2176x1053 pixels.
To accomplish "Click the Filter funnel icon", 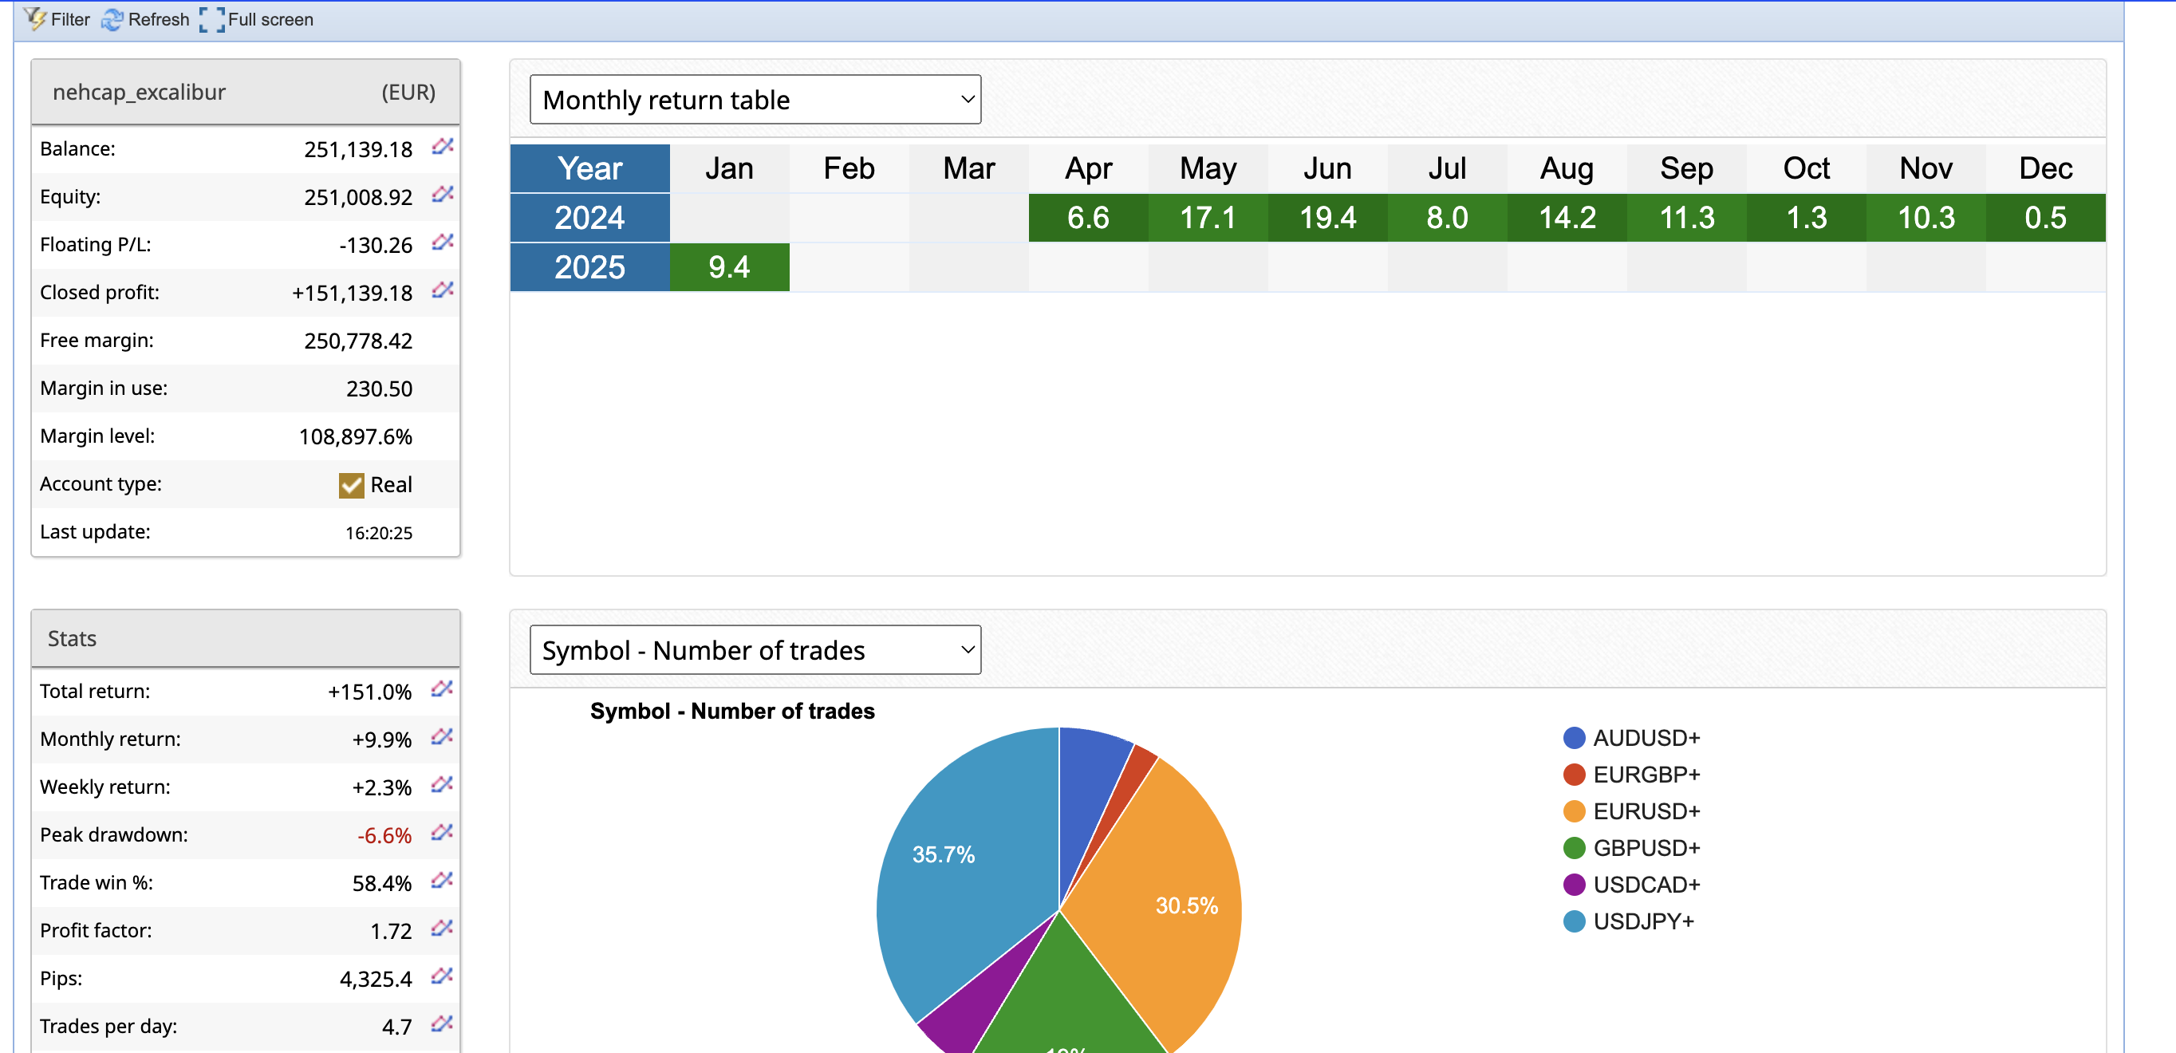I will tap(35, 18).
